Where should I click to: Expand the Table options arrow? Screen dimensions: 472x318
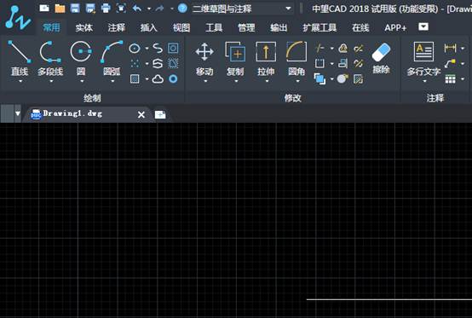point(463,79)
